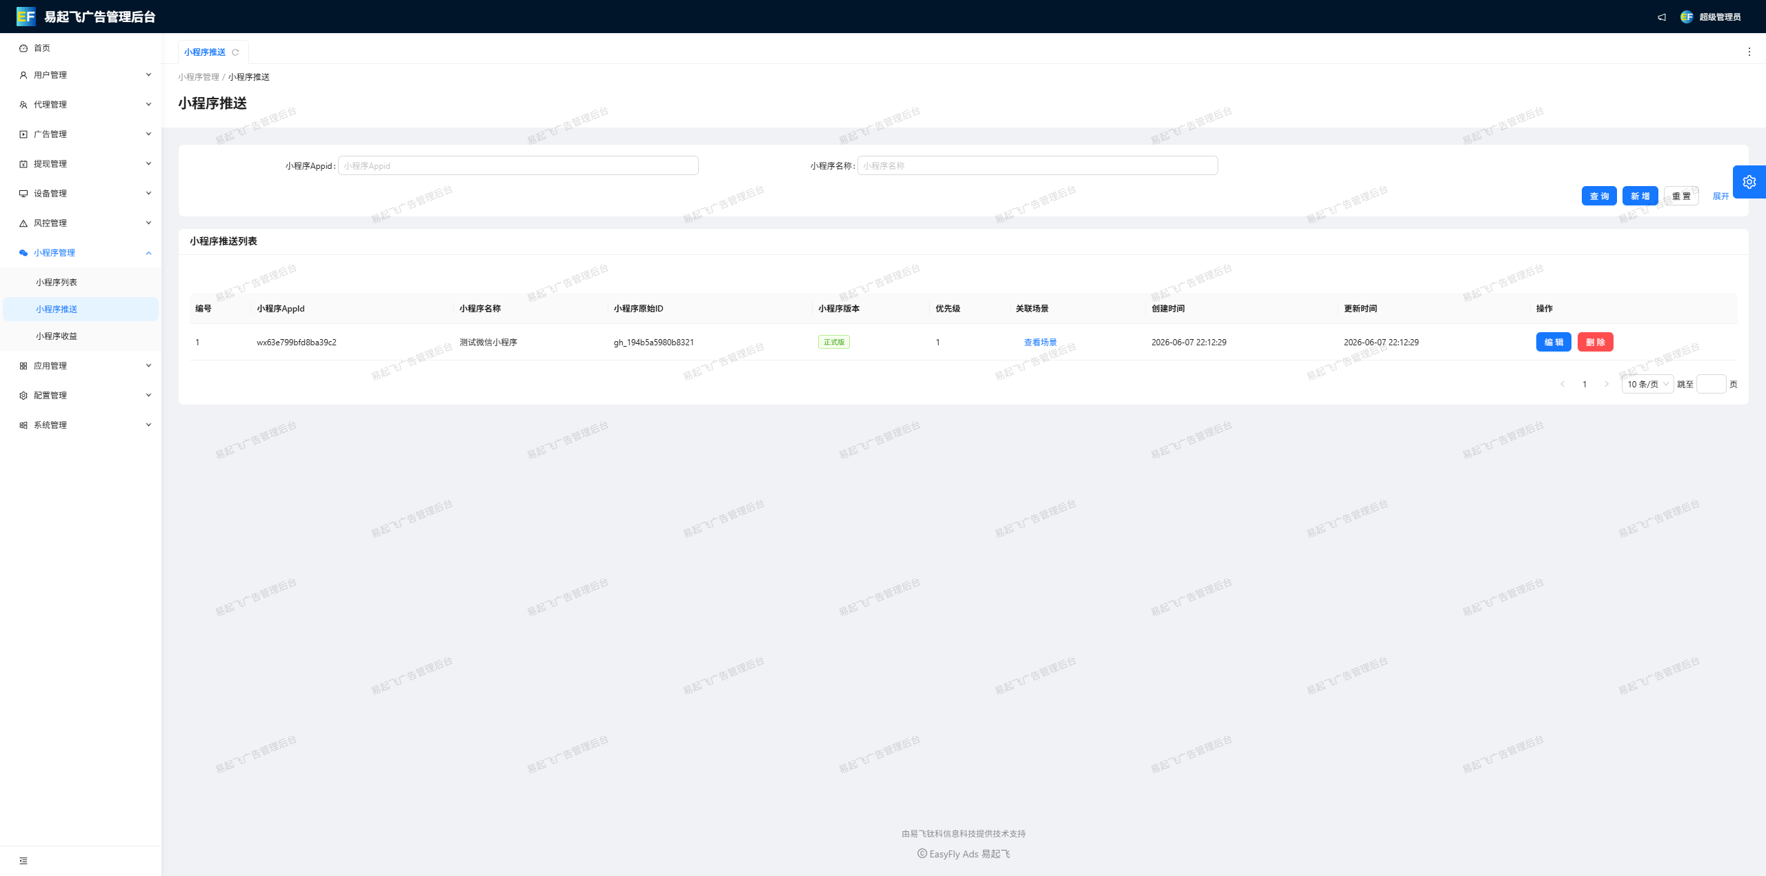1766x876 pixels.
Task: Click the 展开 expand link
Action: [1720, 196]
